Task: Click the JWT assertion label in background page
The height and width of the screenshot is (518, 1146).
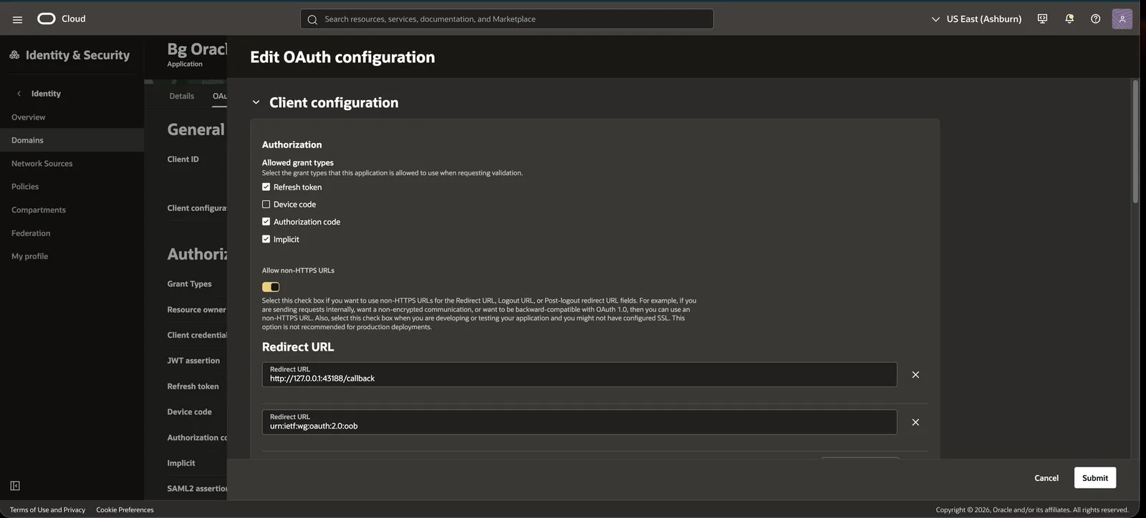Action: (x=193, y=361)
